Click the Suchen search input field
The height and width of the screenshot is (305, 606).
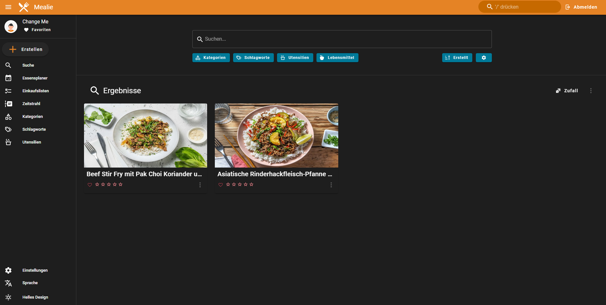click(342, 39)
